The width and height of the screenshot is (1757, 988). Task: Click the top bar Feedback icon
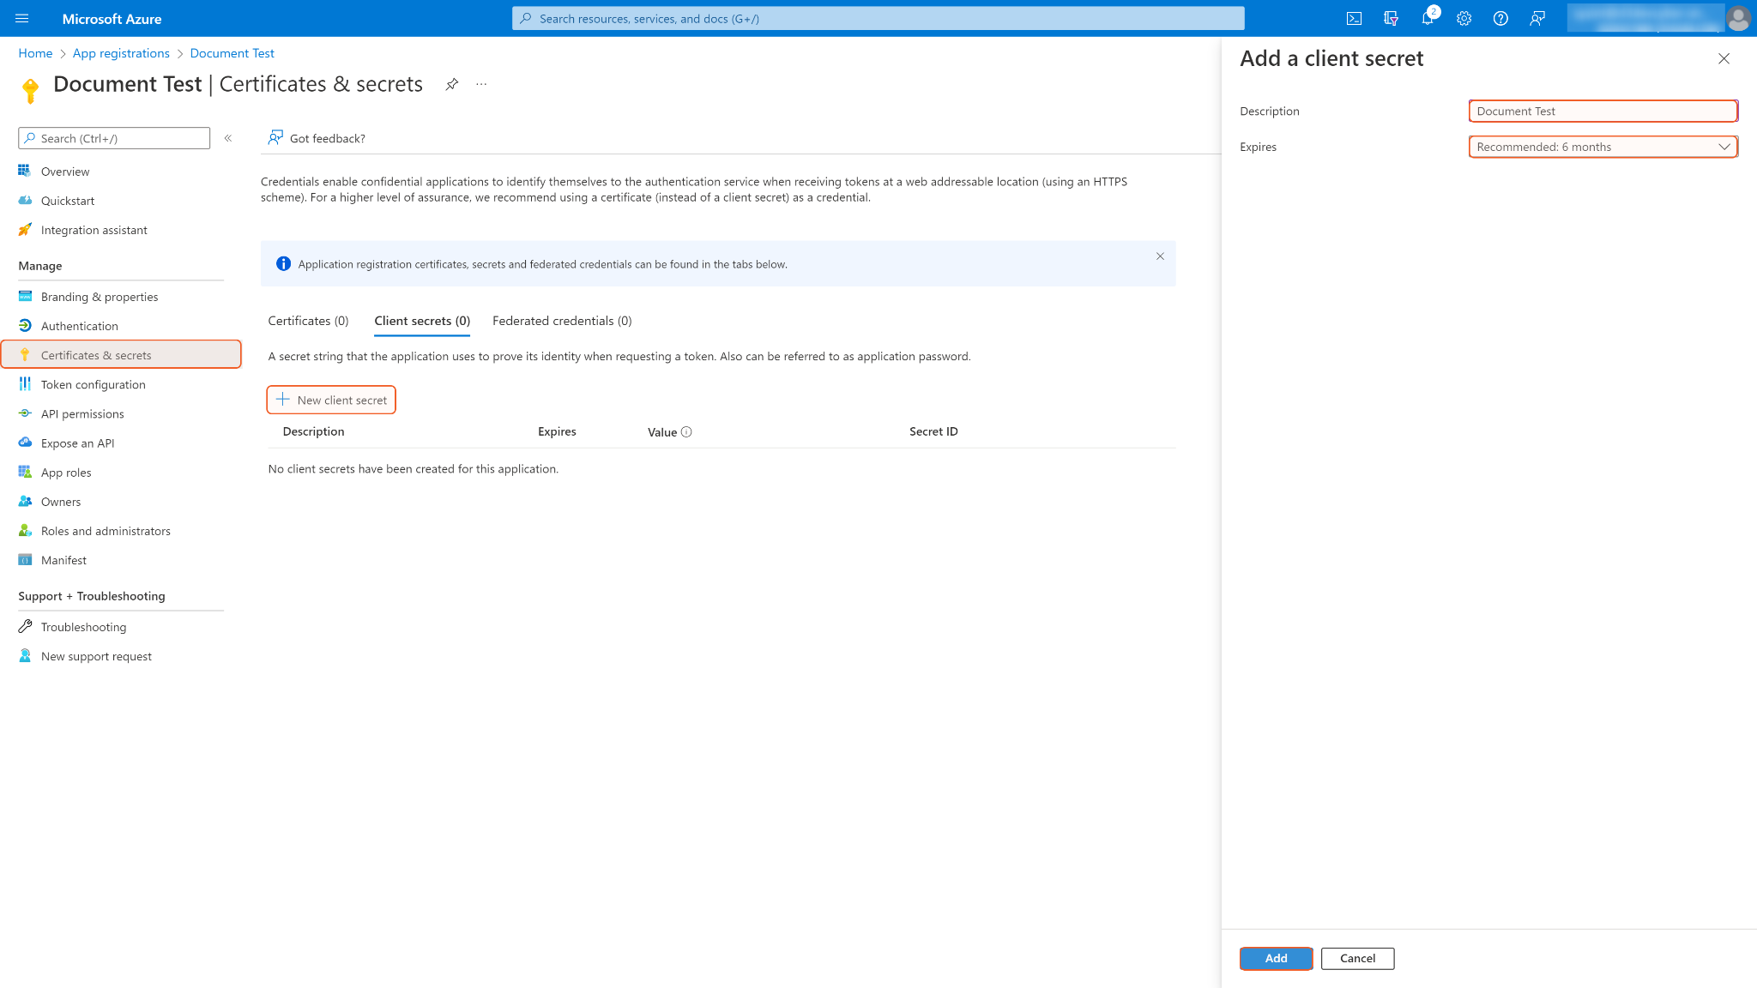point(1537,19)
